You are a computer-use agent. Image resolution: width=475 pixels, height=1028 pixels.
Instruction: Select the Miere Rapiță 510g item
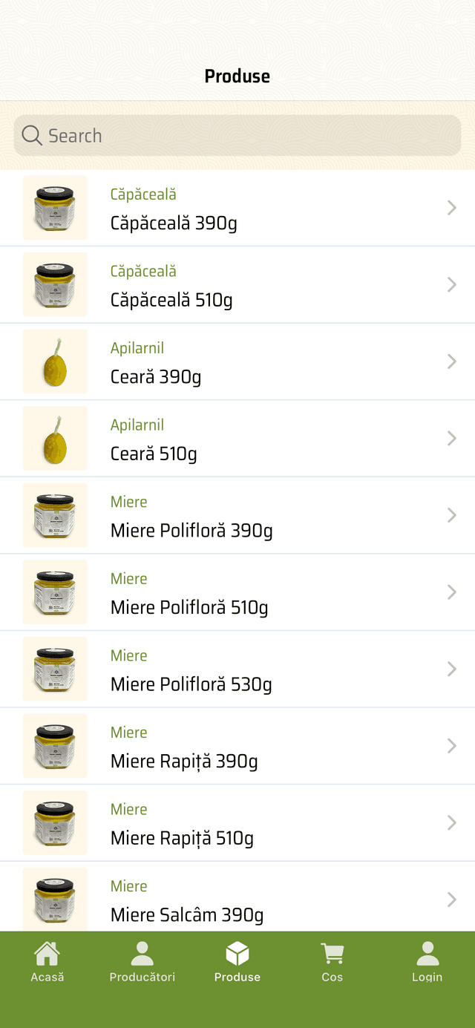click(x=182, y=838)
